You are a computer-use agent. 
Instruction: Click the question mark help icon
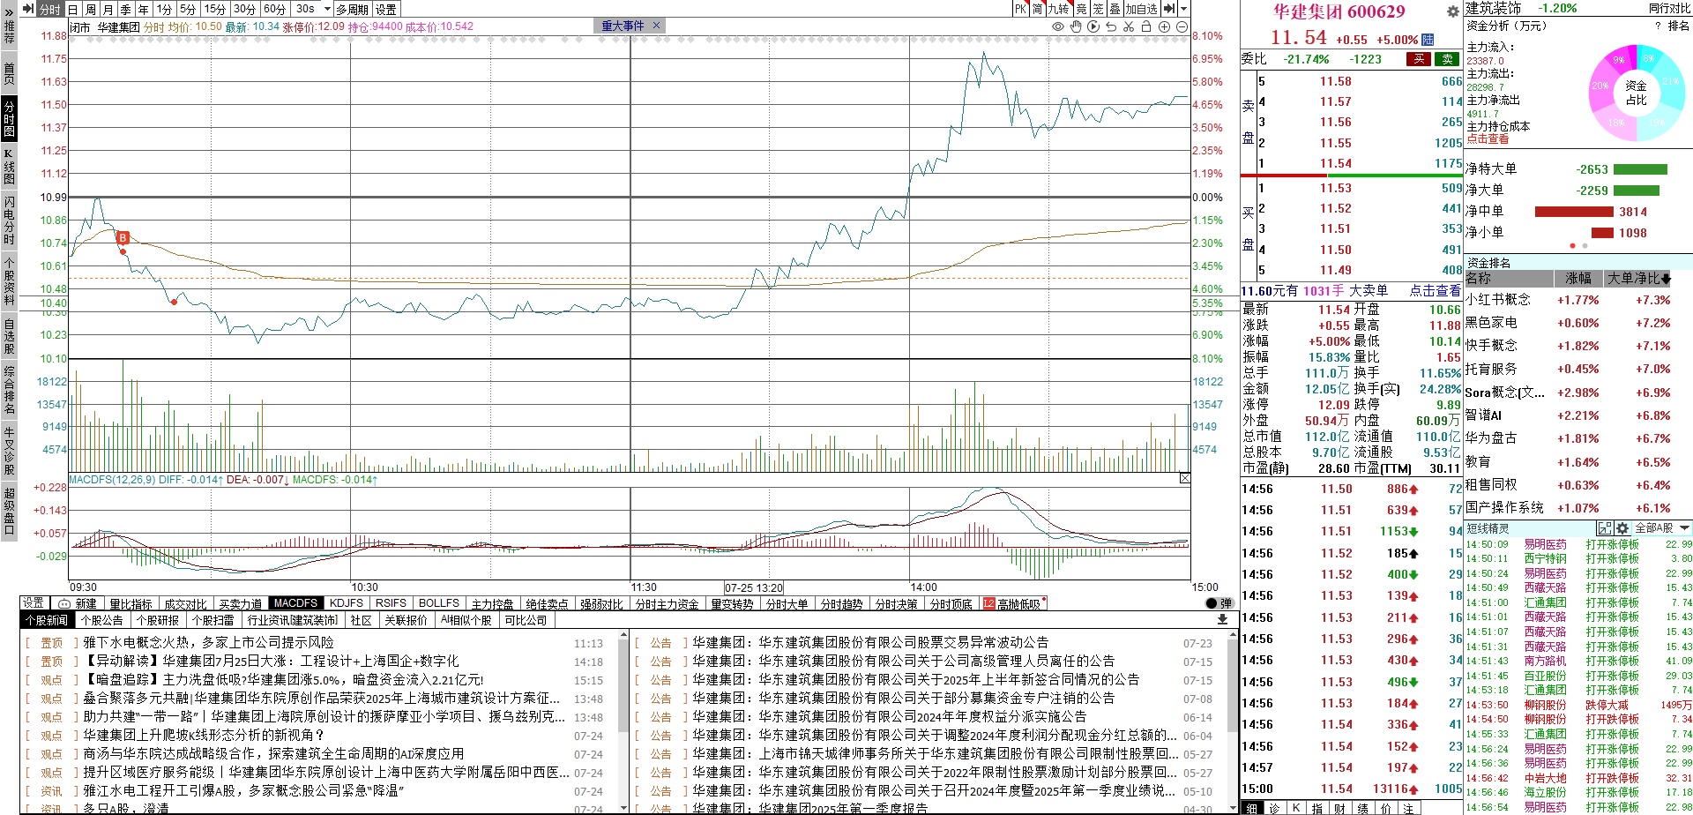1658,26
